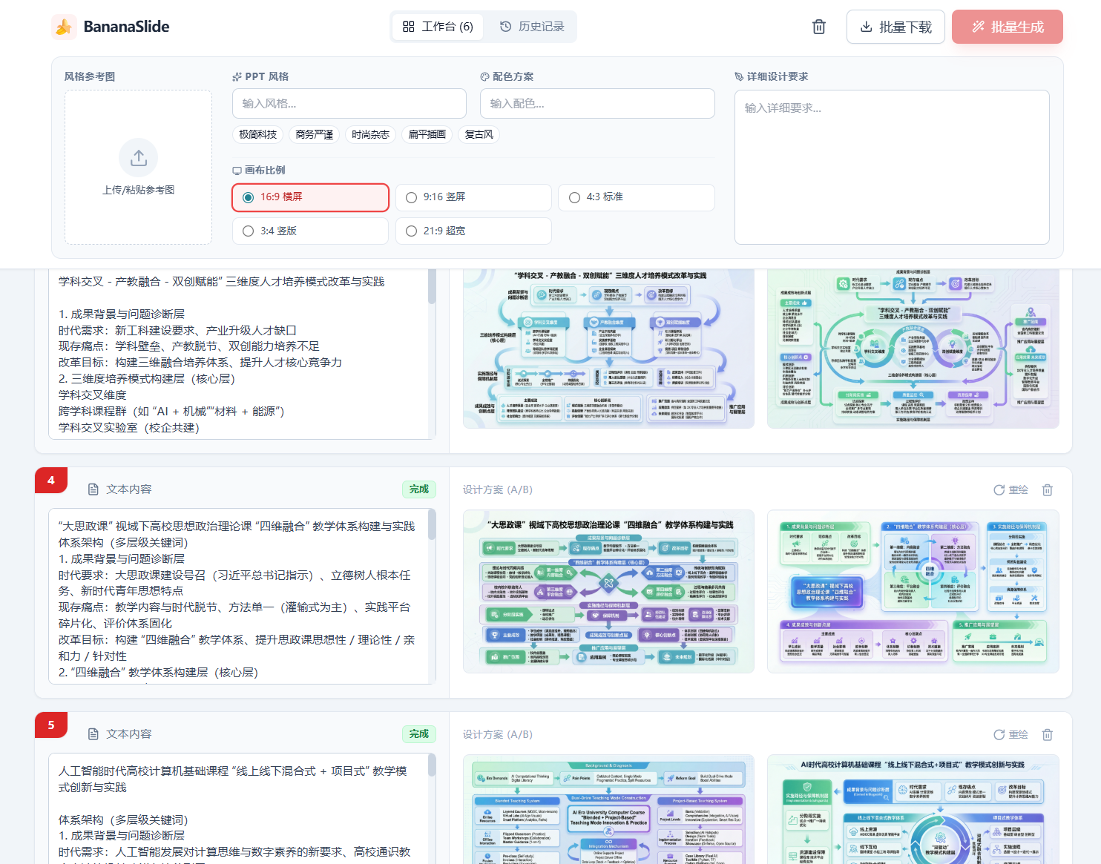Click the document icon next to slide 5 文本内容

(93, 733)
